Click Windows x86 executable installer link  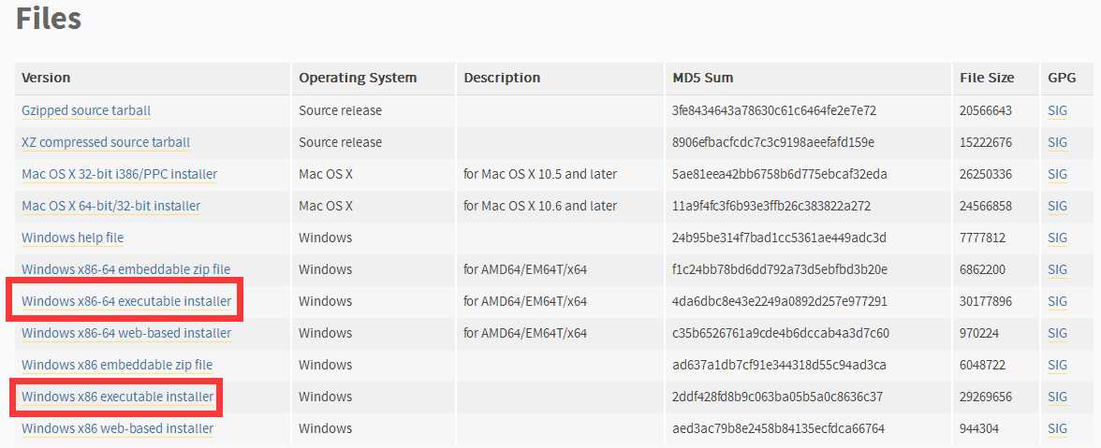click(117, 397)
